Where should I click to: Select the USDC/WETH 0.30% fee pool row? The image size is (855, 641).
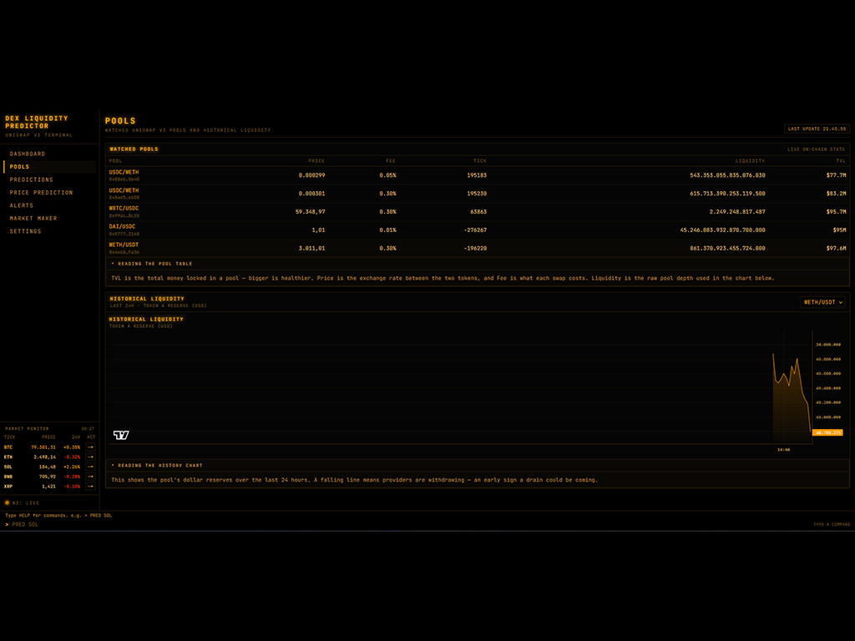477,194
